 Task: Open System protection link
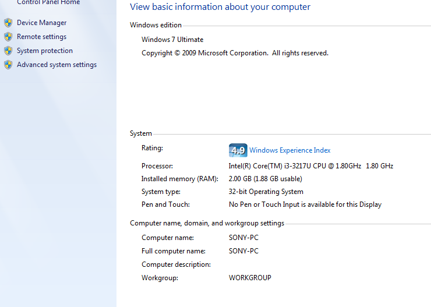45,51
